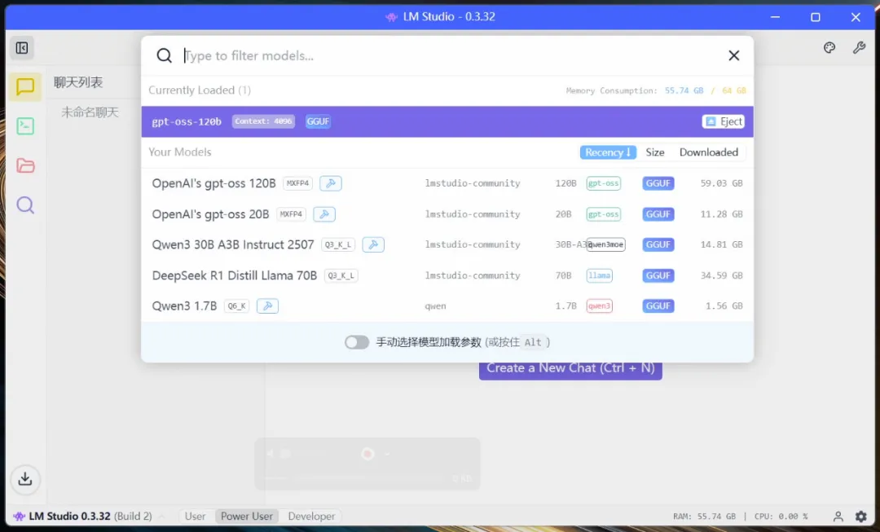The image size is (880, 532).
Task: Open the Discover magnifier sidebar icon
Action: (25, 205)
